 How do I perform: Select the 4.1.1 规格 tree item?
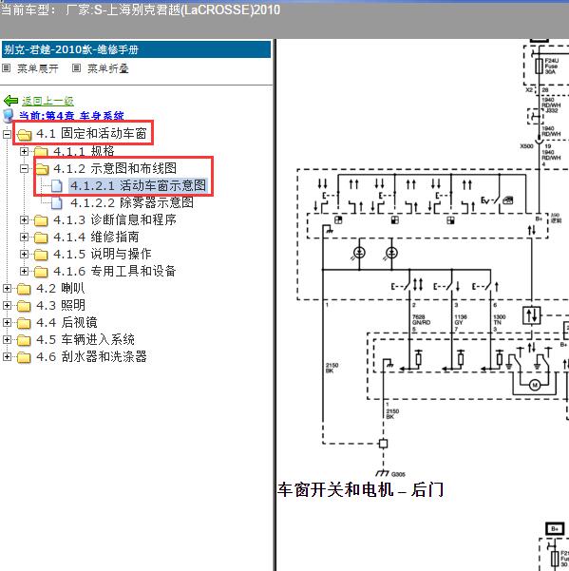pos(85,151)
